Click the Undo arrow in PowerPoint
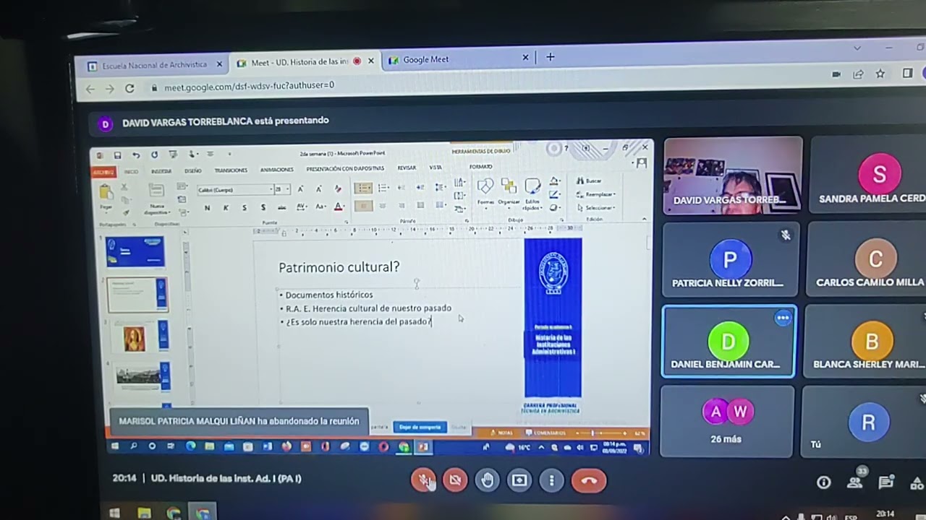 tap(136, 155)
